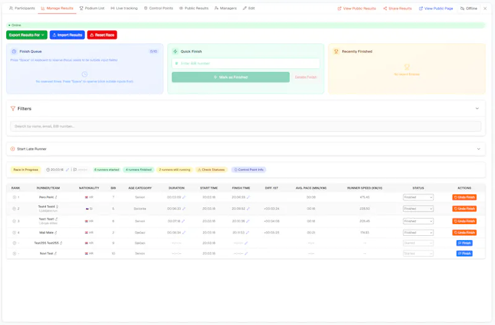Click Finish for Test255 Test255

tap(464, 243)
